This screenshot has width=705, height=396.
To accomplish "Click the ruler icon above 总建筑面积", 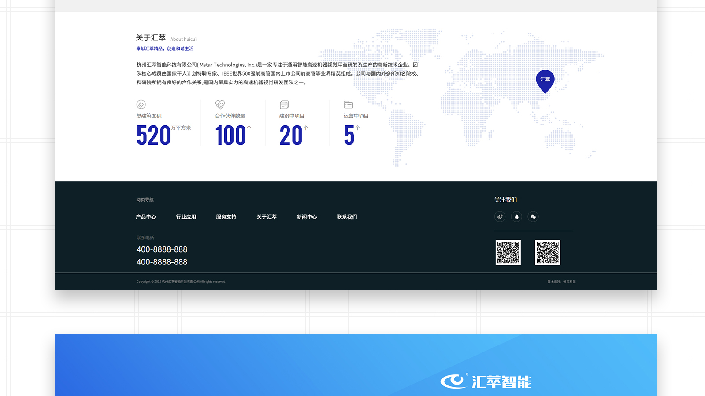I will 141,105.
